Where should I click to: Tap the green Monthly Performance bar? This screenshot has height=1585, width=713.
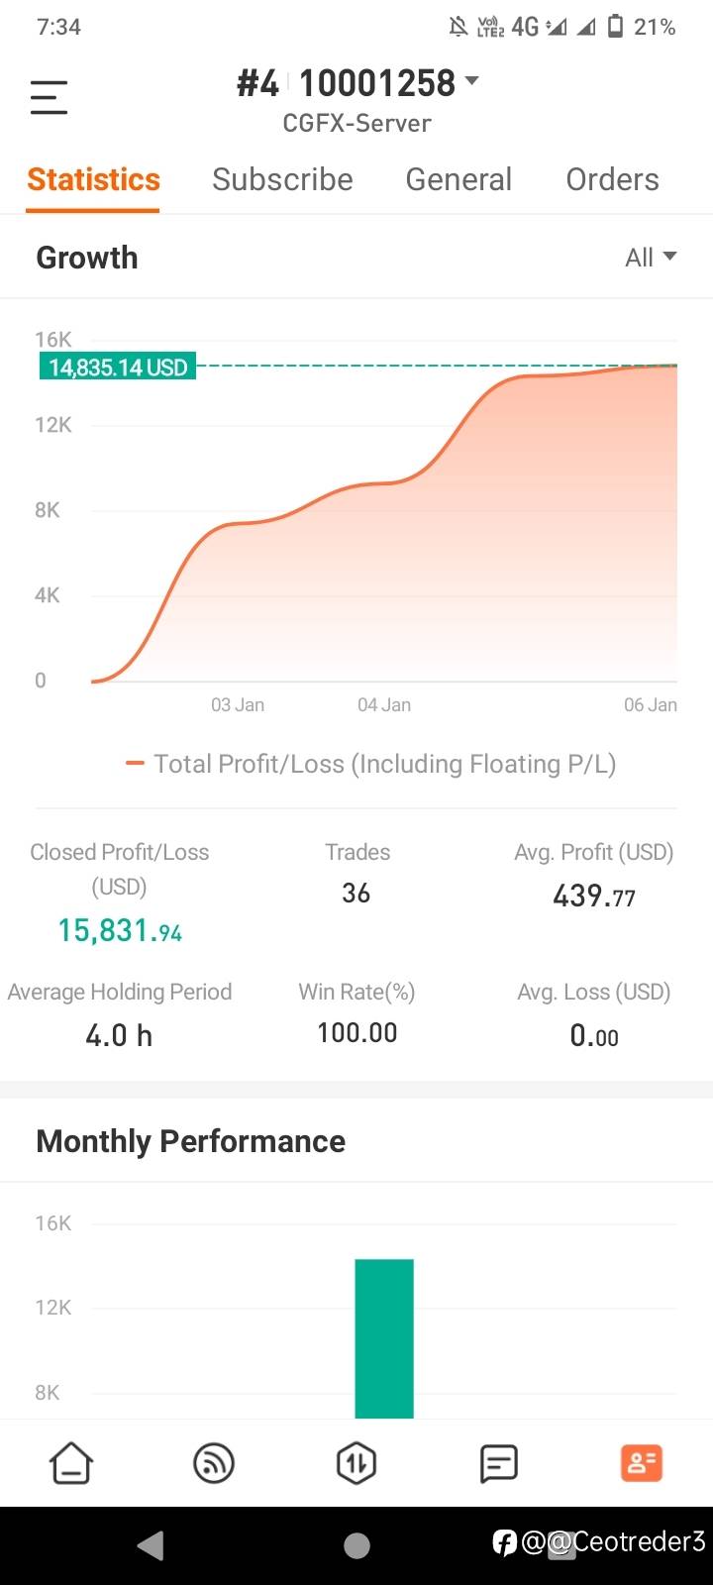pyautogui.click(x=384, y=1338)
